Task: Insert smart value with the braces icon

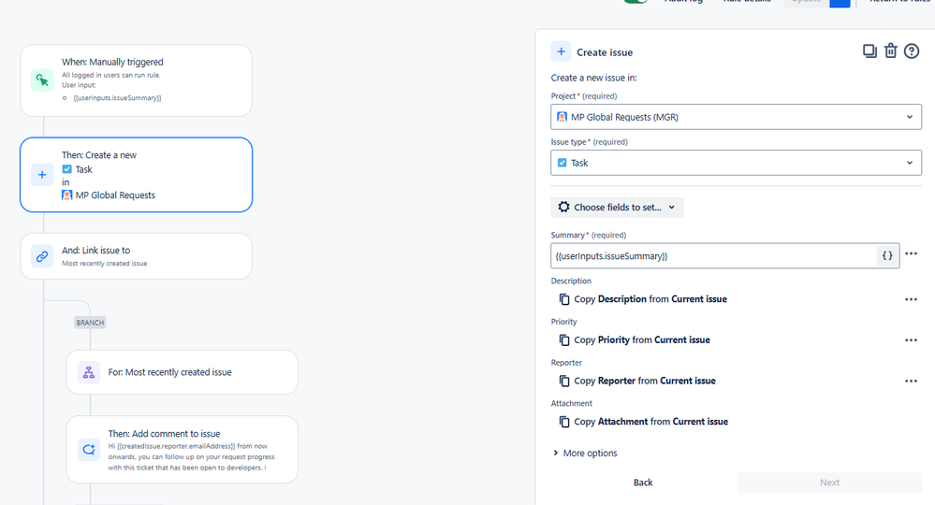Action: pos(887,256)
